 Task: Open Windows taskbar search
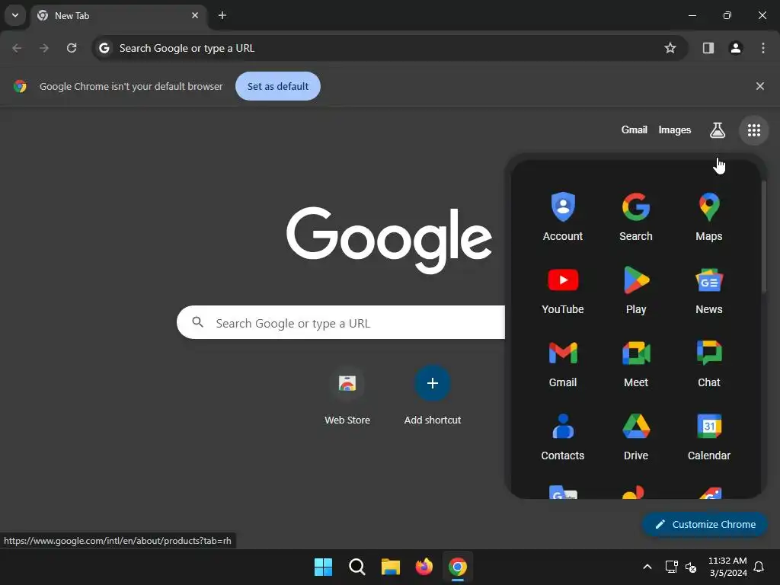357,567
